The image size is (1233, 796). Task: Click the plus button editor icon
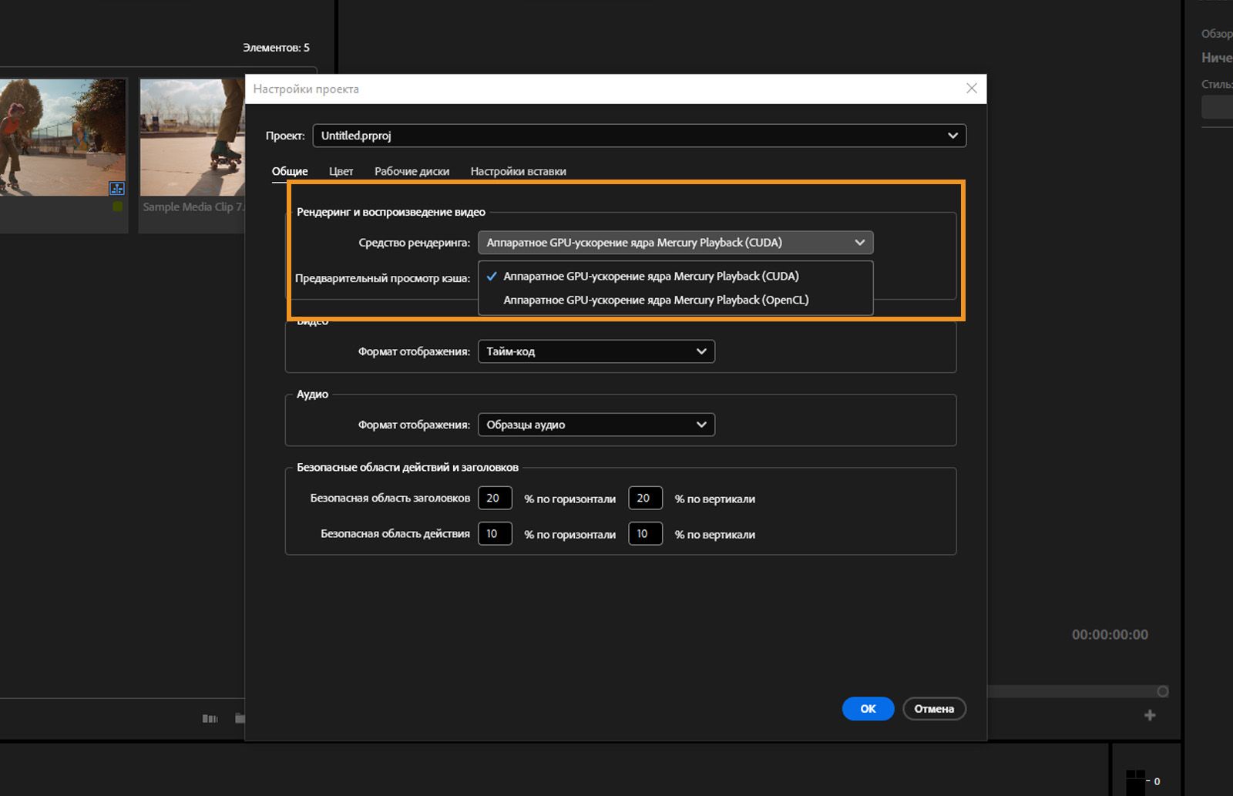click(x=1150, y=715)
